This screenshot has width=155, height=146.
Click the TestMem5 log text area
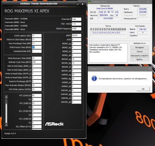108,53
